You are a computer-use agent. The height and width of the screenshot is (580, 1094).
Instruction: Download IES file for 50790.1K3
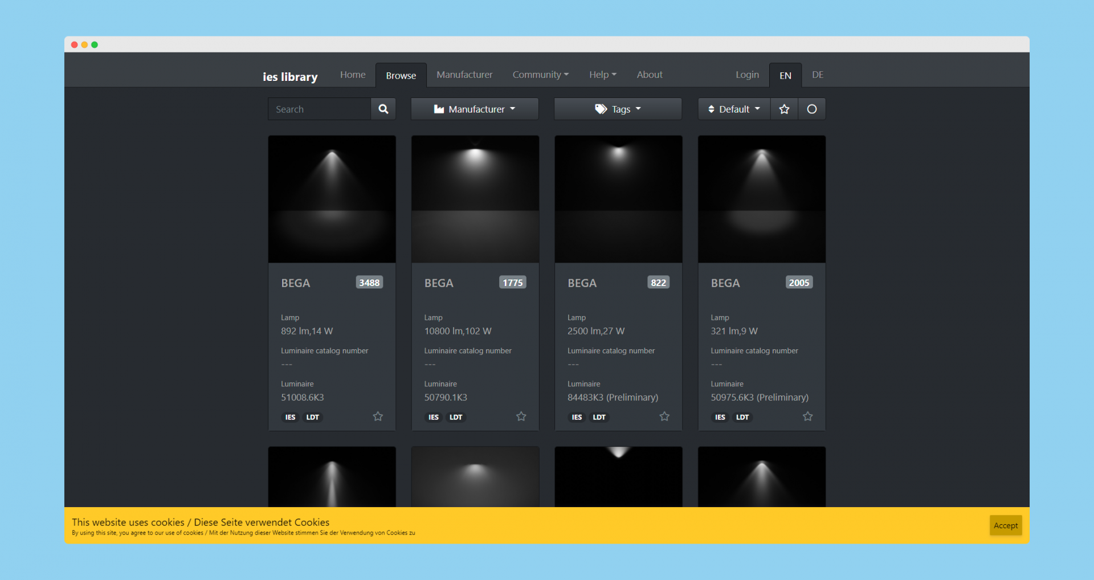pos(434,417)
